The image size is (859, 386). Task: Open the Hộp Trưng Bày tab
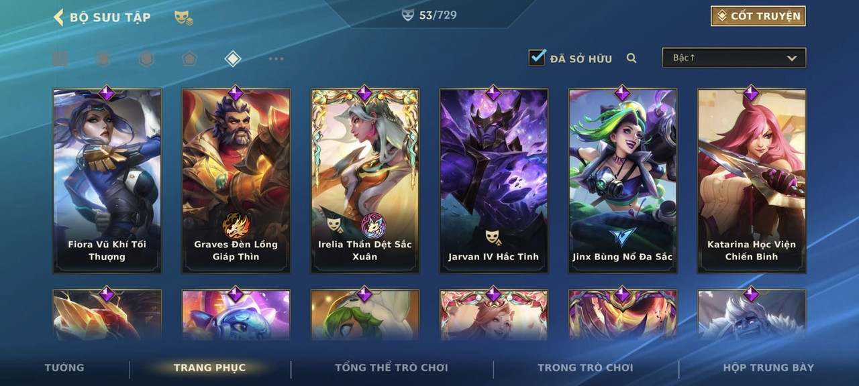pos(768,367)
